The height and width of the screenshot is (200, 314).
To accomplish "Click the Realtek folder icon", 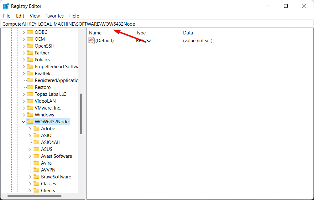I will 30,74.
